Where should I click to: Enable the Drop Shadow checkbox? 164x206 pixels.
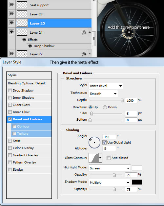[10, 90]
